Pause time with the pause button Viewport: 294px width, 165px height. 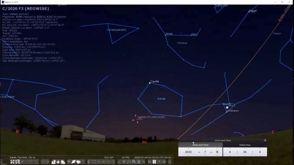coord(154,162)
